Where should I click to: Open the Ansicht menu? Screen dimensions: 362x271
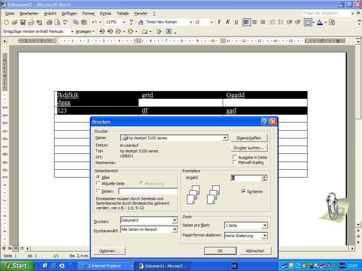point(50,13)
